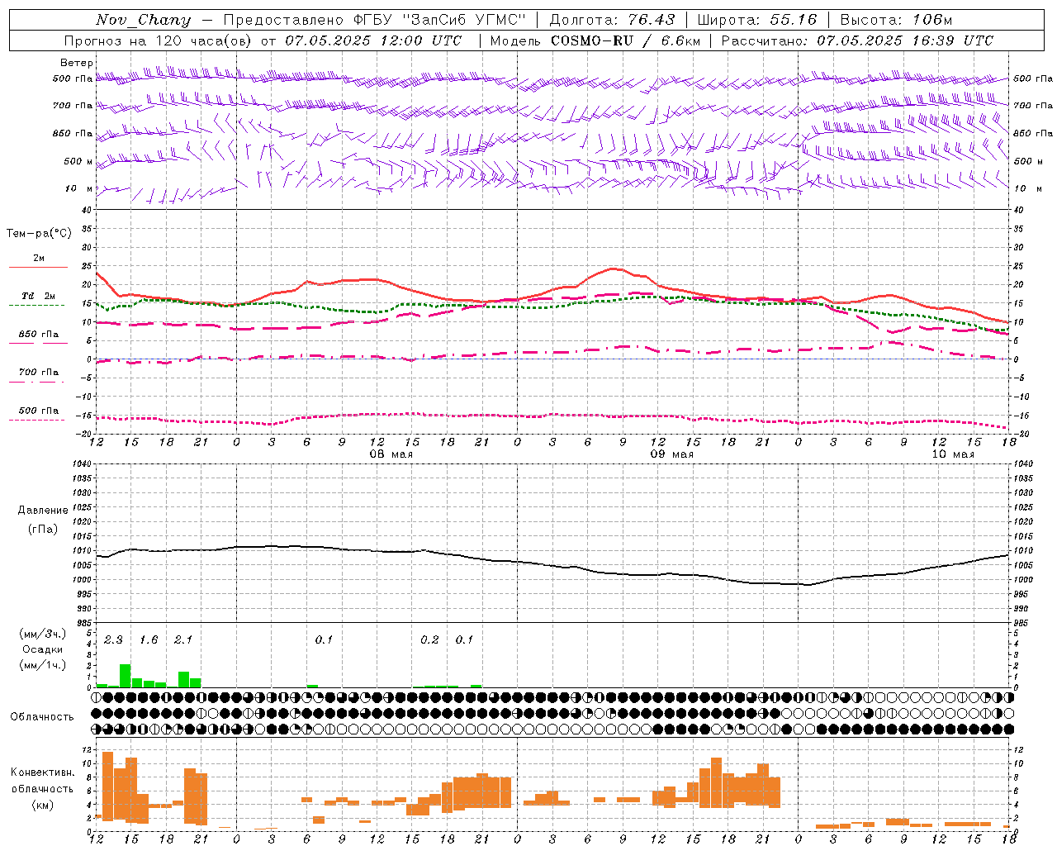Screen dimensions: 1057x846
Task: Click the dashed sample under '850 гПа' temperature legend
Action: (x=38, y=344)
